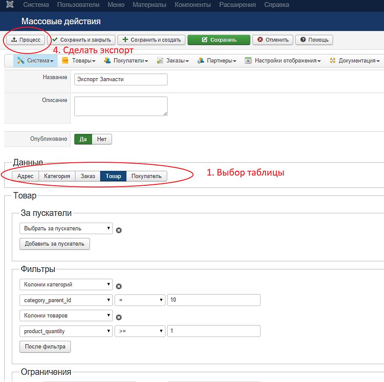Screen dimensions: 384x382
Task: Open the Колонки категорий dropdown
Action: pos(66,284)
